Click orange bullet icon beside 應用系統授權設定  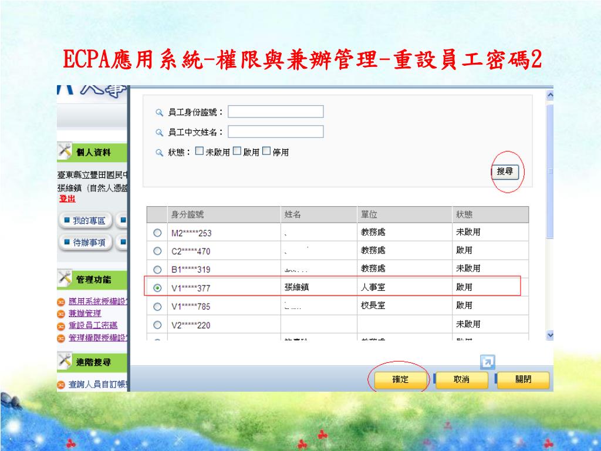[61, 302]
